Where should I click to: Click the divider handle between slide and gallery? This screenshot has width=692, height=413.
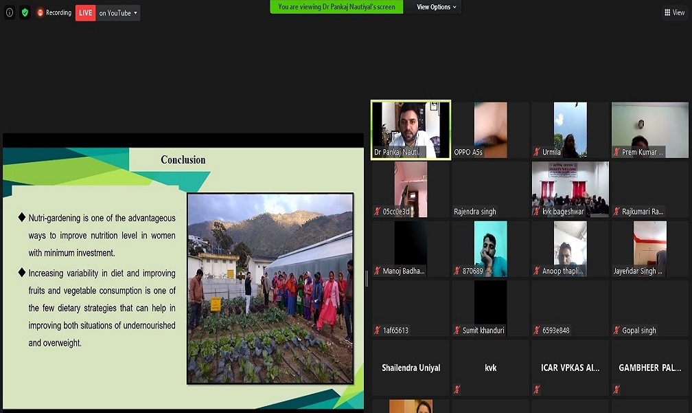[x=367, y=278]
